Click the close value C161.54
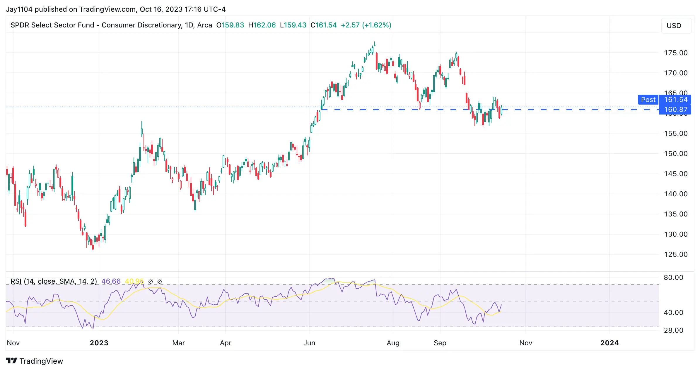700x371 pixels. click(x=324, y=25)
